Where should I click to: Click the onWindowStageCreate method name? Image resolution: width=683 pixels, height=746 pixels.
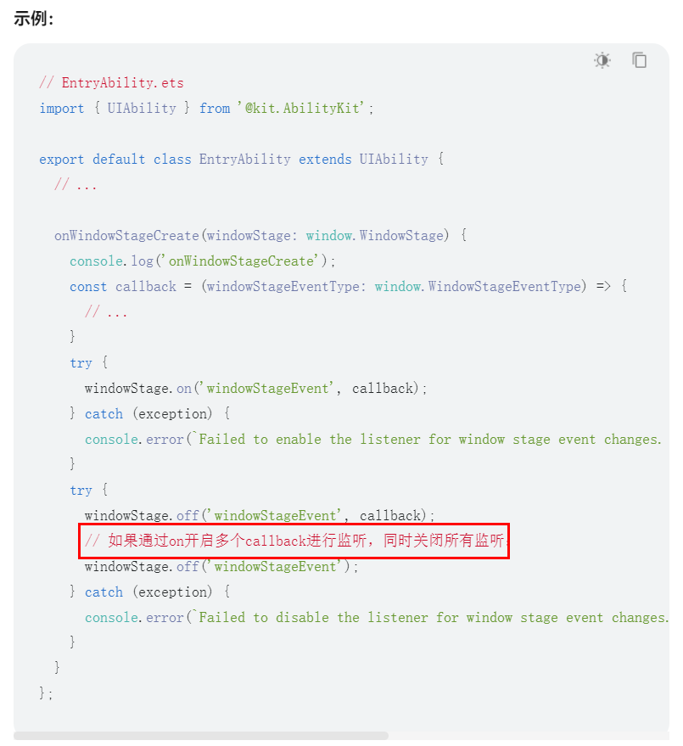coord(126,235)
